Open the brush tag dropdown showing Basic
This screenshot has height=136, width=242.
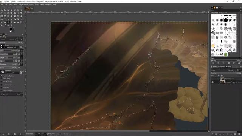[226, 58]
